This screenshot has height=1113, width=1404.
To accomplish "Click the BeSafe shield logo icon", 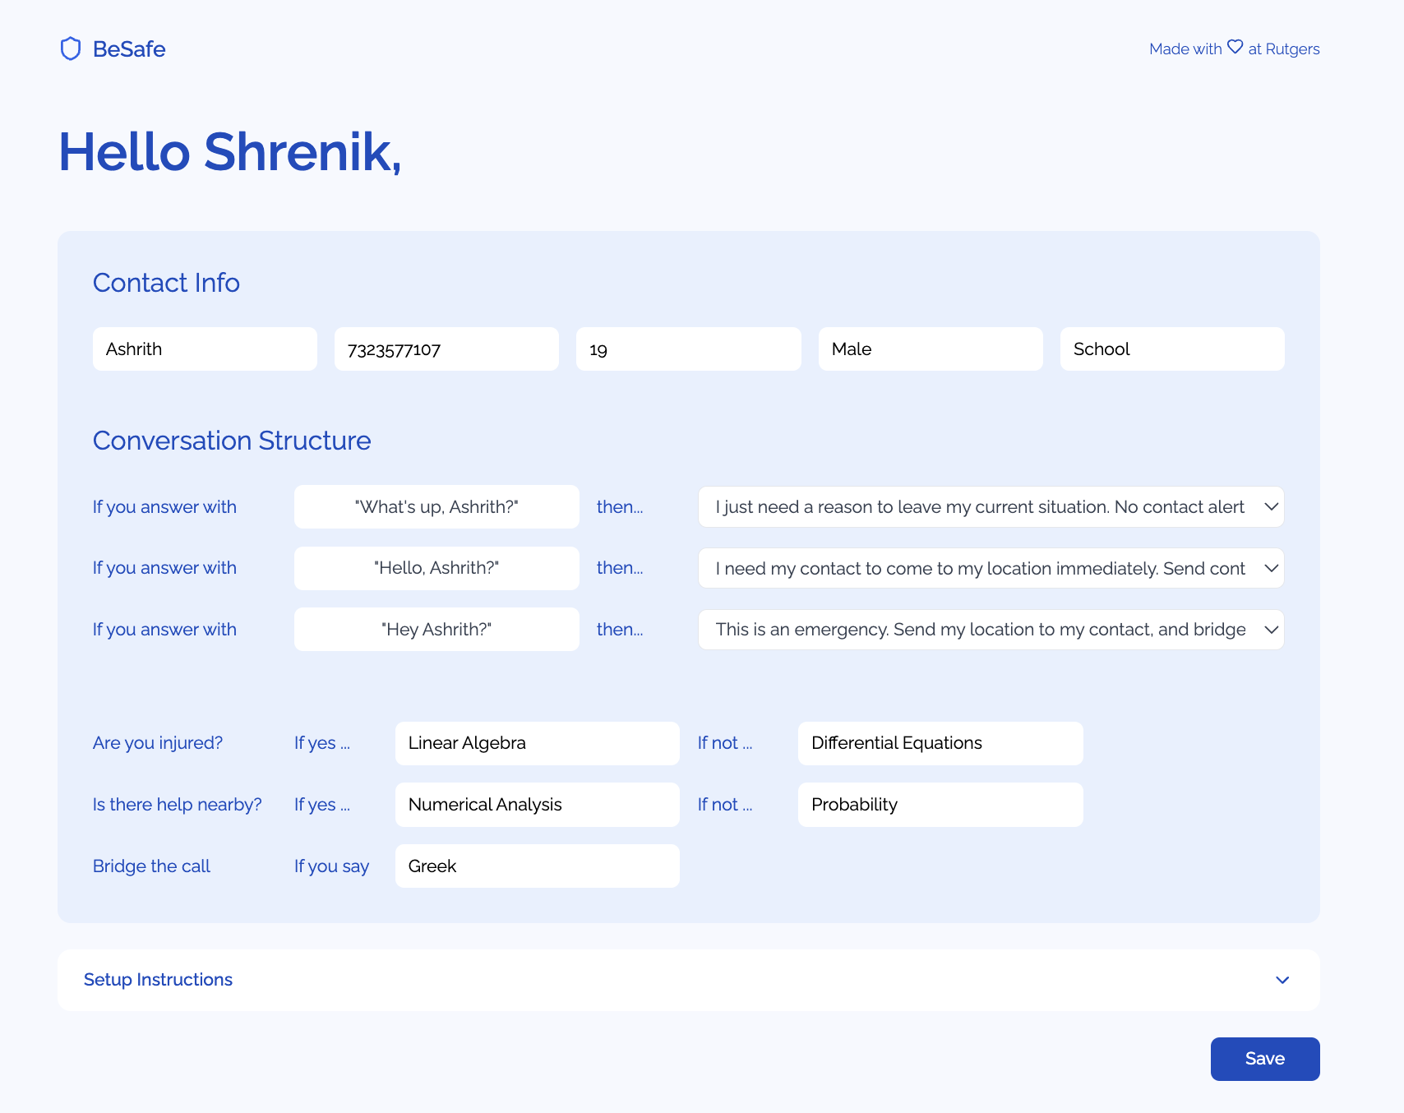I will [x=71, y=48].
